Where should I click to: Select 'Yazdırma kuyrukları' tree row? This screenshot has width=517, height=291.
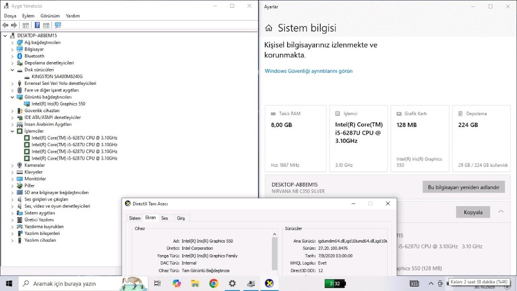44,227
